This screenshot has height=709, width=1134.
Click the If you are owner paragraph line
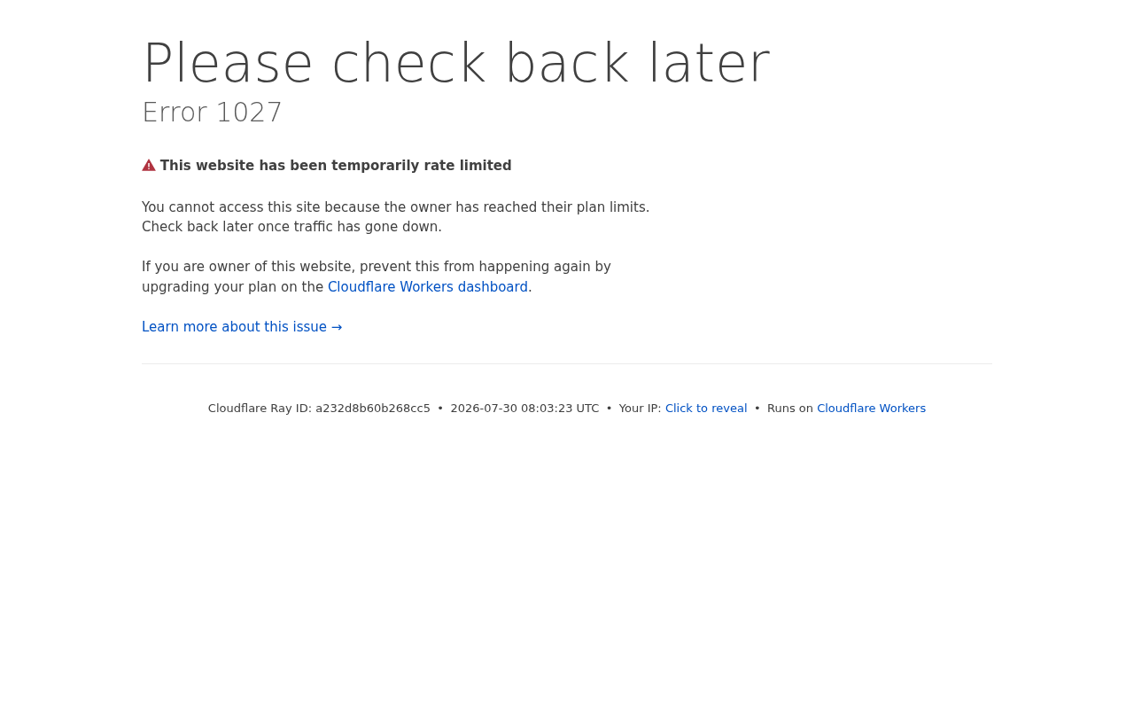pos(377,267)
